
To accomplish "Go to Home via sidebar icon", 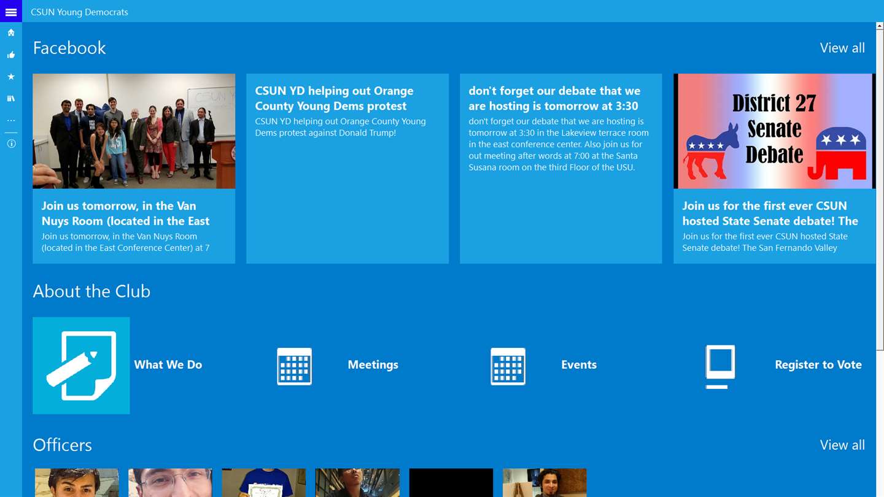I will tap(11, 33).
